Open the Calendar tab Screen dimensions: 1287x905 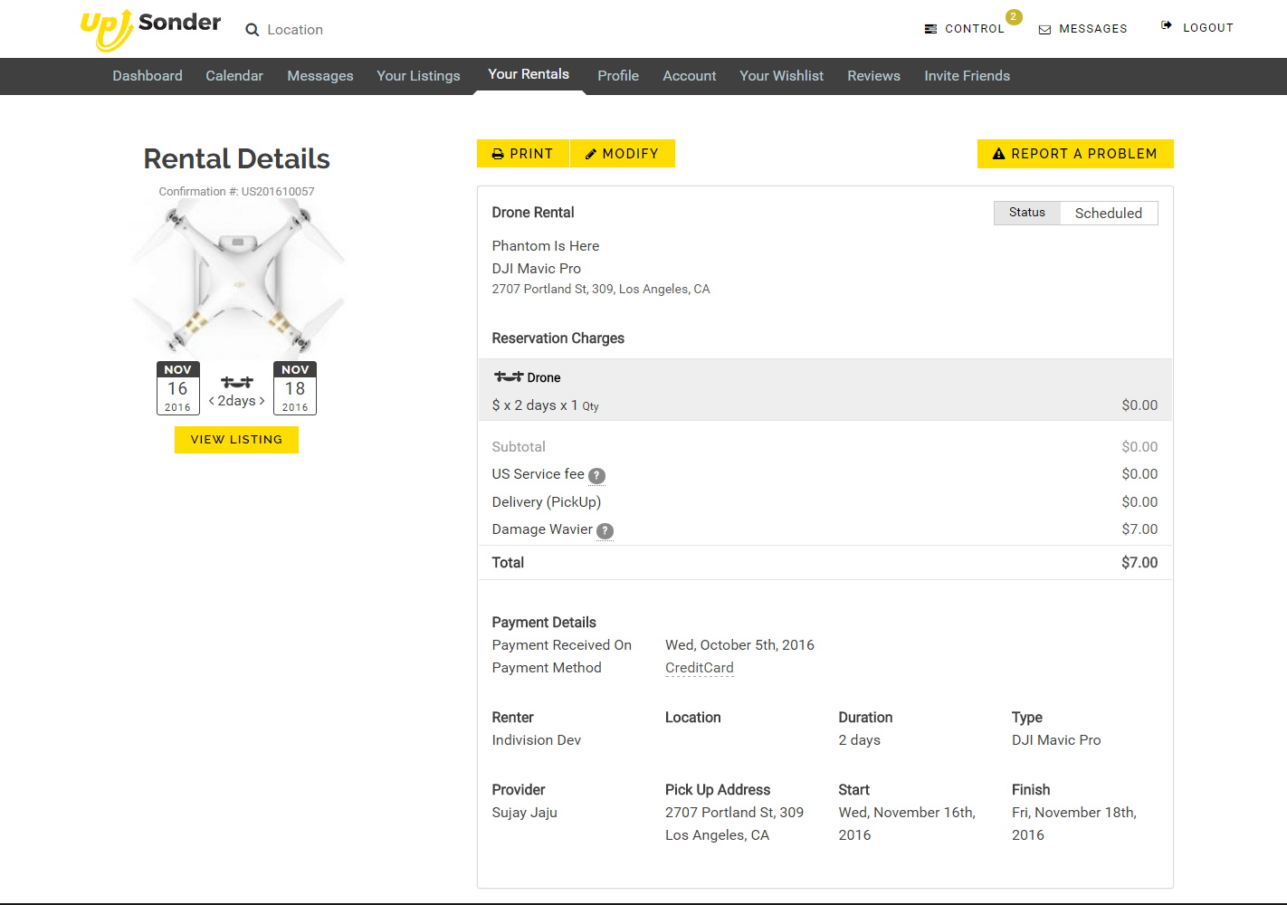tap(234, 76)
